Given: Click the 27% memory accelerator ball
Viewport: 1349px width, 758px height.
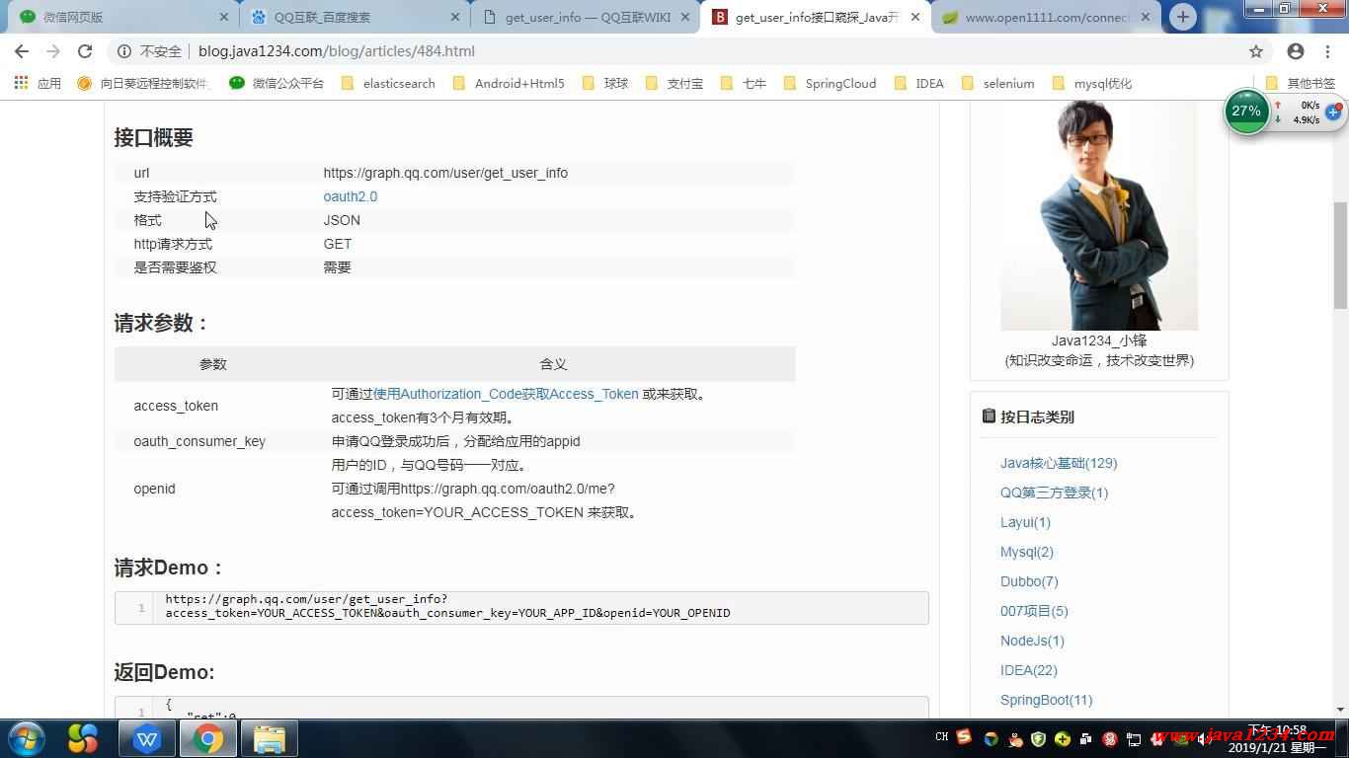Looking at the screenshot, I should [1246, 112].
